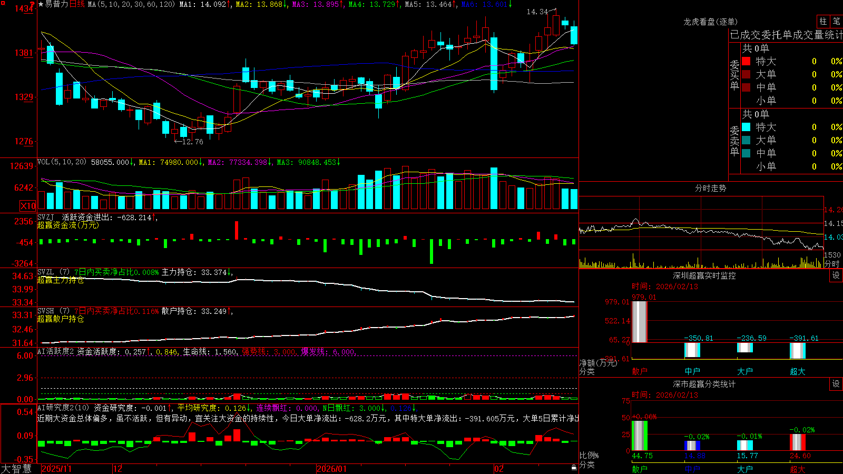Select the 日线 period label
This screenshot has width=843, height=474.
point(77,4)
